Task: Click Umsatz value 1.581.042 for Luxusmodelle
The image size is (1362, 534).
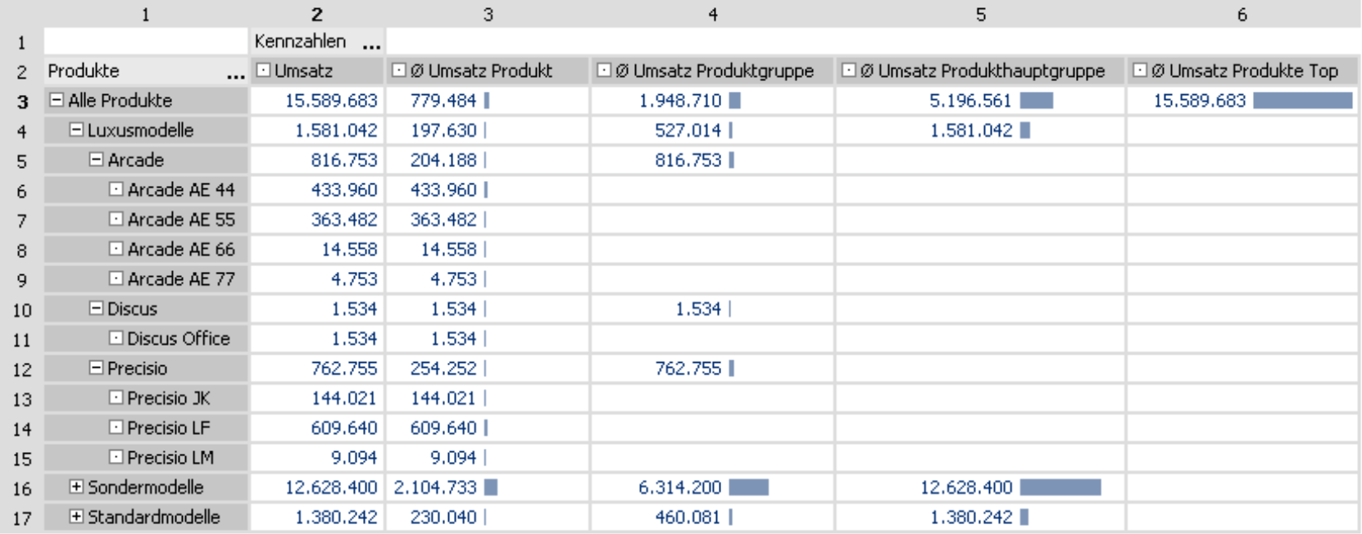Action: (336, 129)
